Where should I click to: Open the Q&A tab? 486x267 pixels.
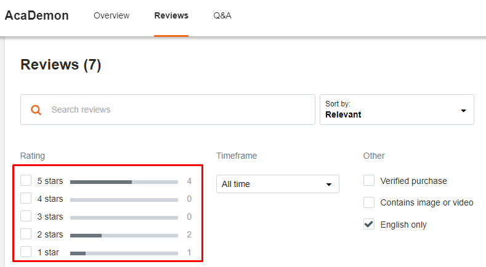tap(222, 15)
